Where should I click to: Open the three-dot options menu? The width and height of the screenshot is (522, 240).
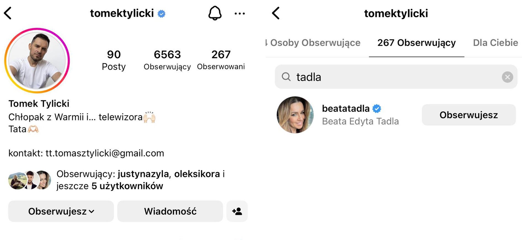point(239,14)
